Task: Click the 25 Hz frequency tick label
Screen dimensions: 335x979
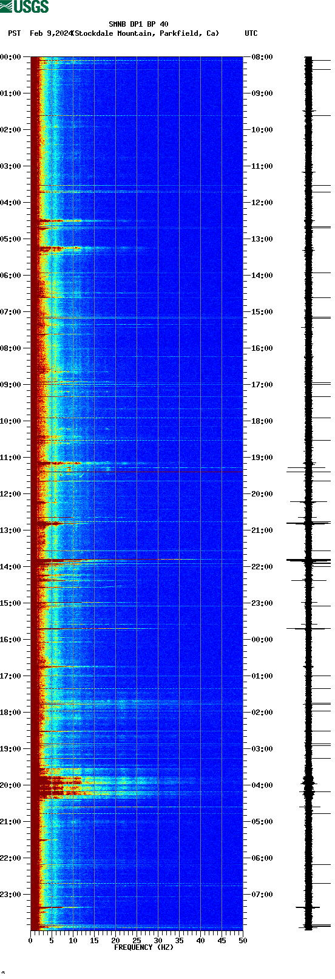Action: click(137, 941)
